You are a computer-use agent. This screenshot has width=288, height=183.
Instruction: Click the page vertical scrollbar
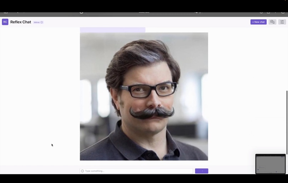tap(287, 122)
